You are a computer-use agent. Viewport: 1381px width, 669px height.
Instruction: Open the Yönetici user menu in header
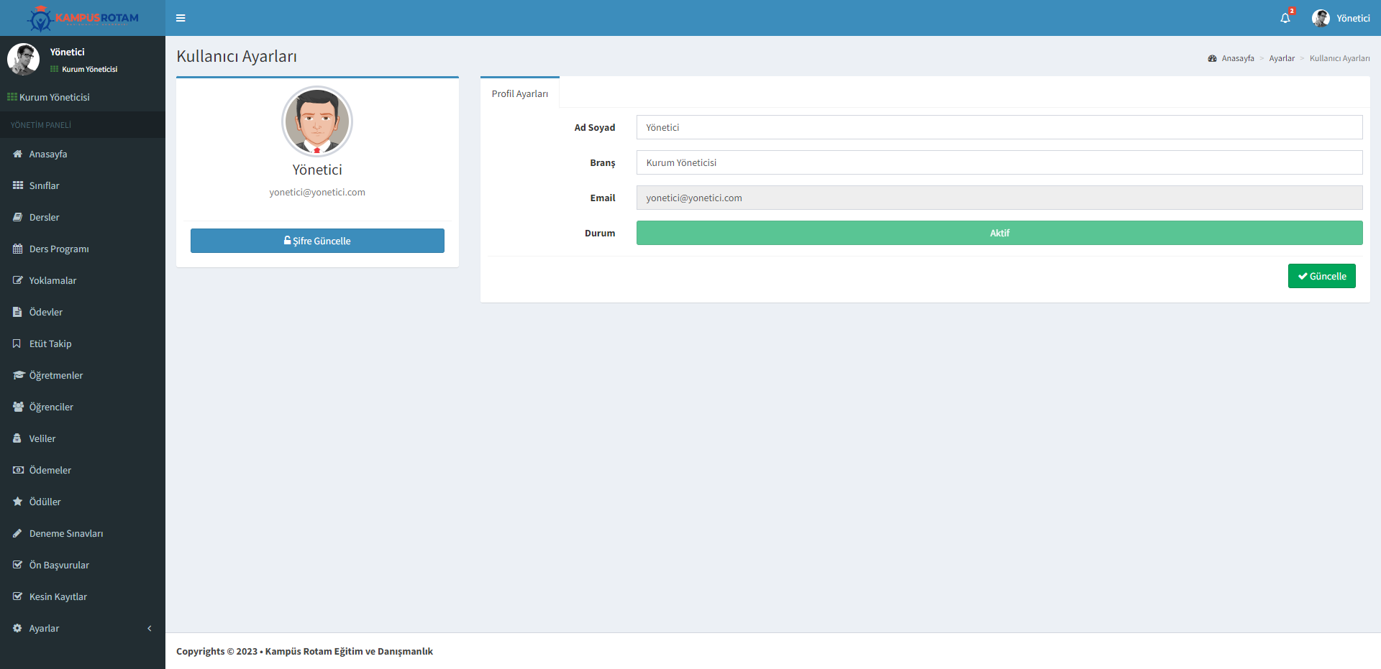point(1341,18)
